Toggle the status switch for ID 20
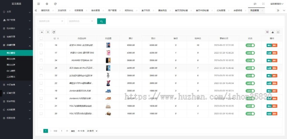287x139 pixels. 250,114
